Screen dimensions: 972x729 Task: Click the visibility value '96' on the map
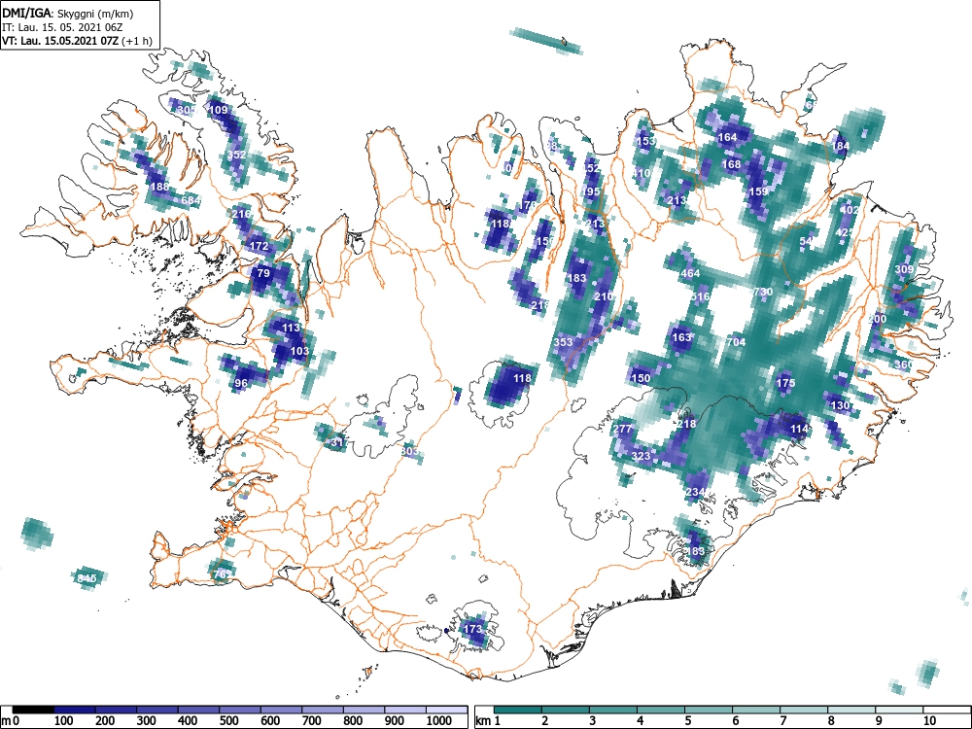241,383
